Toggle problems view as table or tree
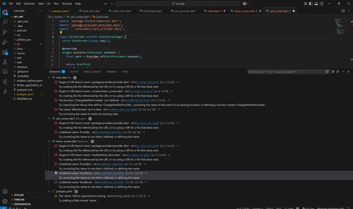 coord(338,72)
